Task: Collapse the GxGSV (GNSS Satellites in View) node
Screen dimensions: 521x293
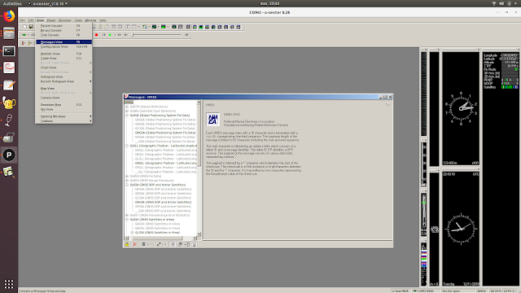Action: coord(127,220)
